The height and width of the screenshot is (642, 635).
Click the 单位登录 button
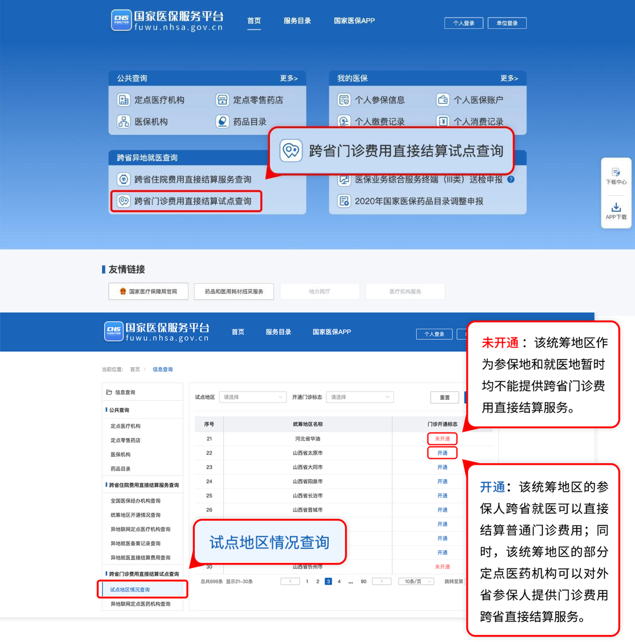[x=507, y=23]
